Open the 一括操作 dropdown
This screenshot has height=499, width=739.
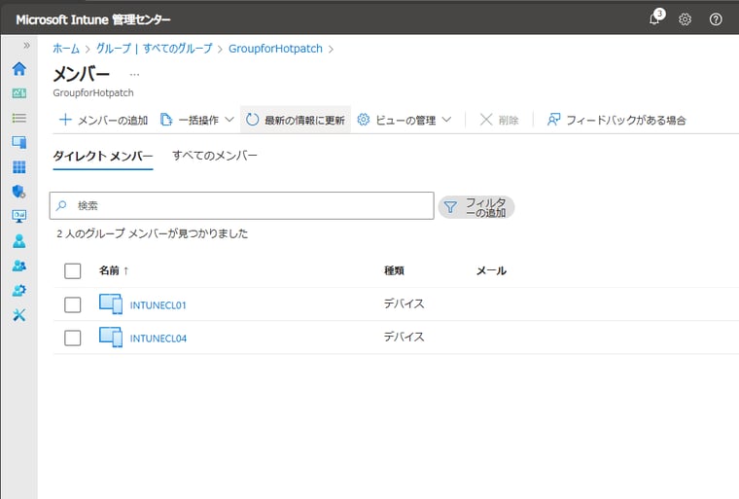197,120
